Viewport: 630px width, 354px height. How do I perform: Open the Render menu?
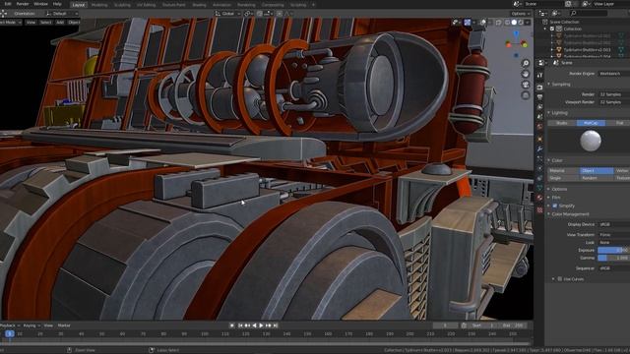(x=23, y=4)
